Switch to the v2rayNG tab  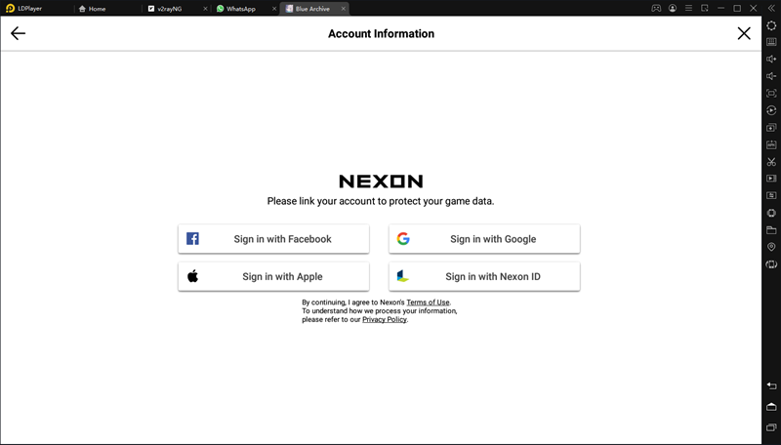[169, 9]
